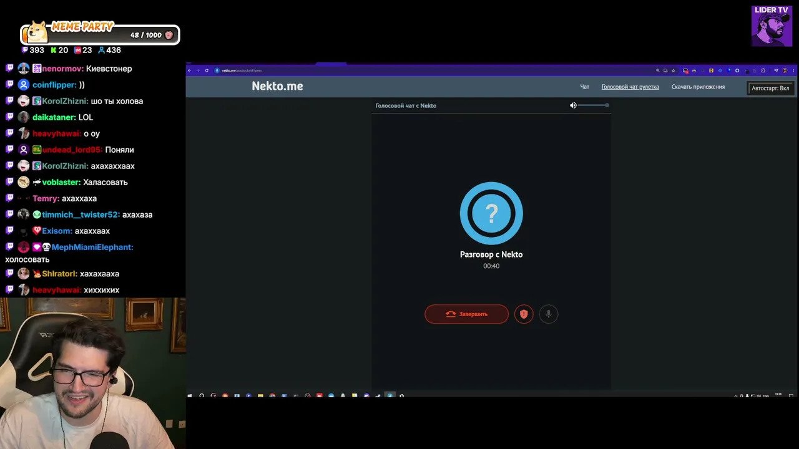The height and width of the screenshot is (449, 799).
Task: Click username Exisom in chat
Action: coord(57,231)
